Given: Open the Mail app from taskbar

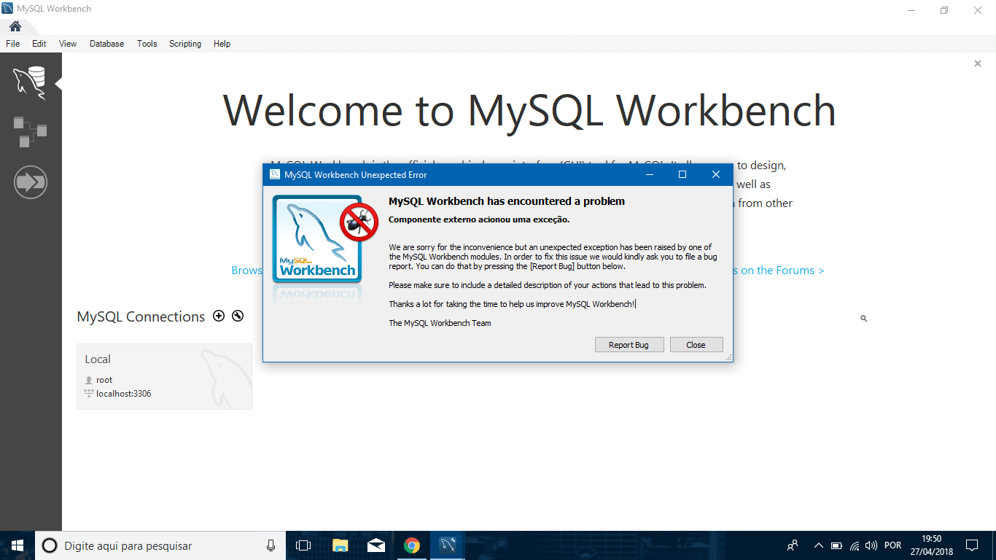Looking at the screenshot, I should click(x=376, y=545).
